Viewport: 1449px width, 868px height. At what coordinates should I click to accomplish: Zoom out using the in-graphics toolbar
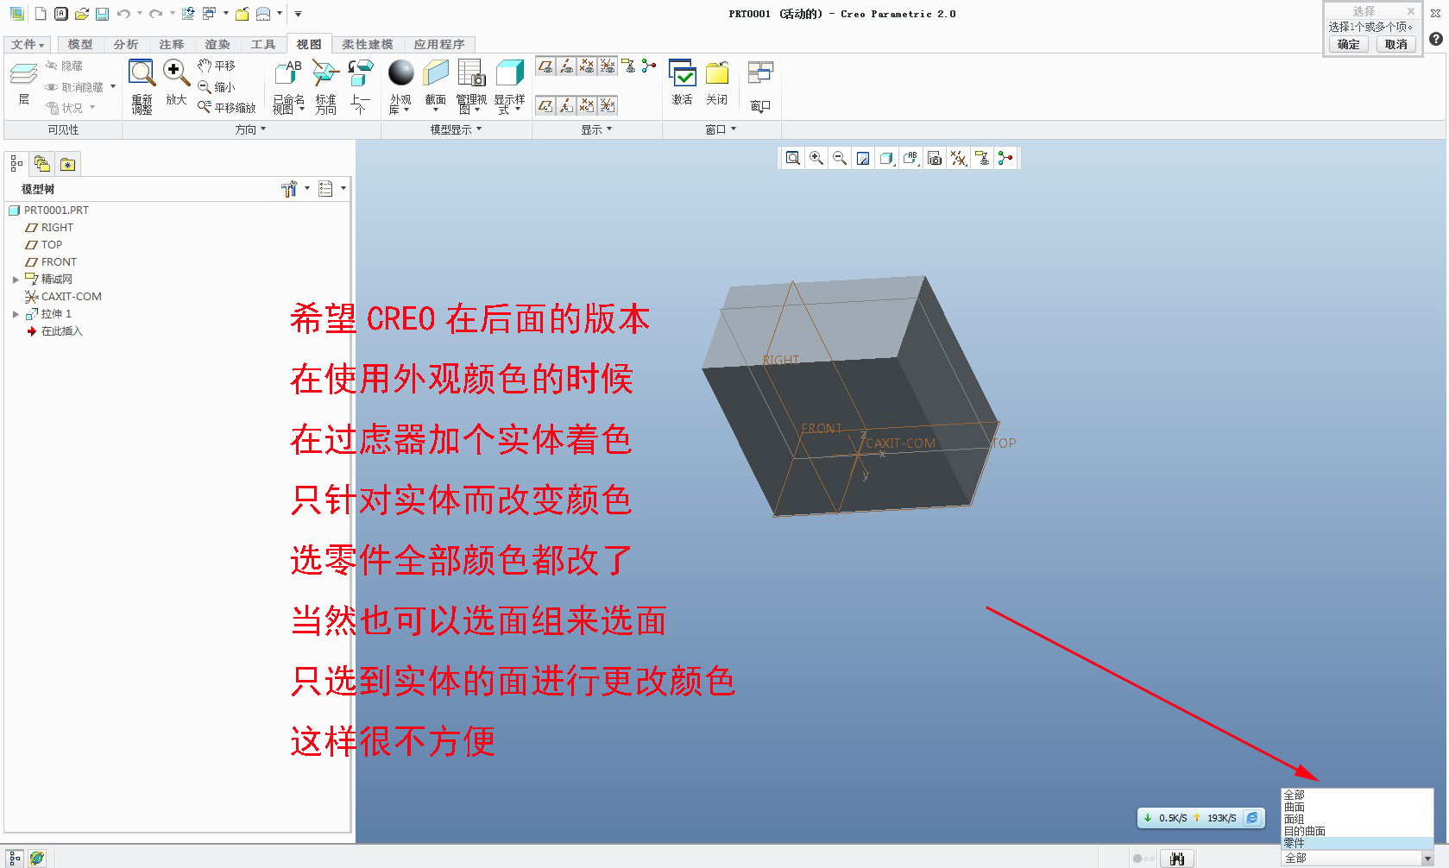[x=839, y=158]
